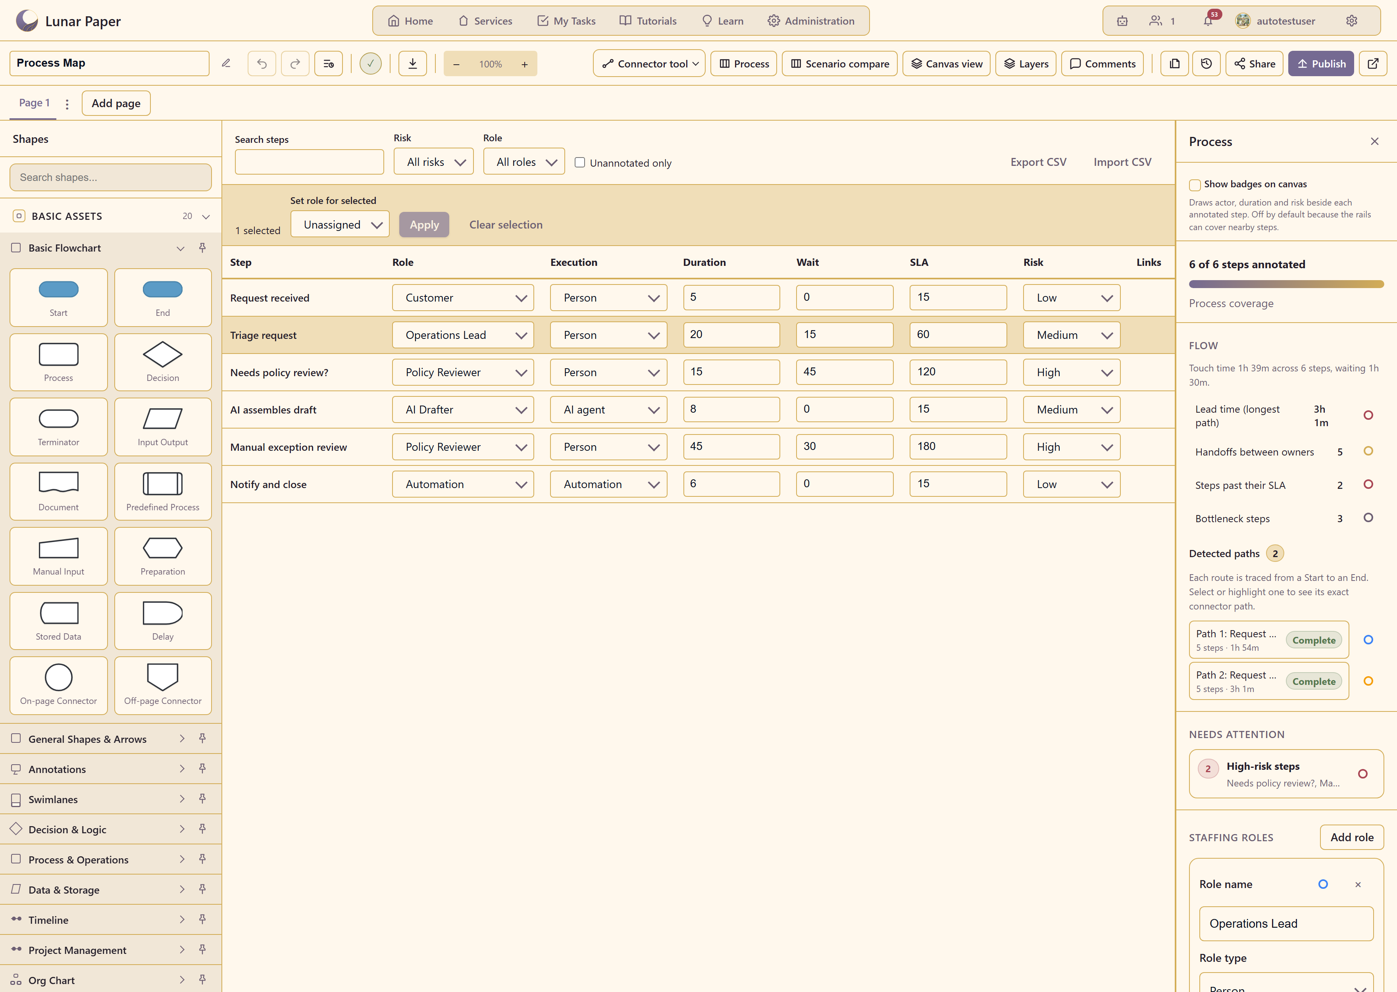
Task: Select the Off-page Connector shape
Action: 162,685
